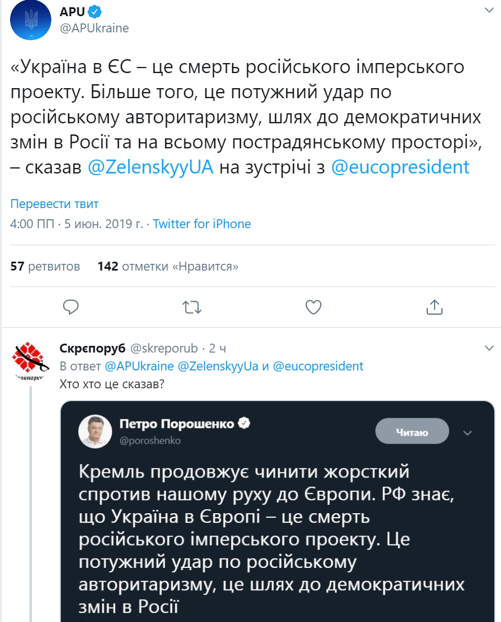Open @skreporub username handle

(164, 349)
